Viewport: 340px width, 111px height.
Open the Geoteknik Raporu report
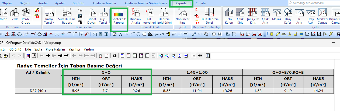(x=119, y=16)
